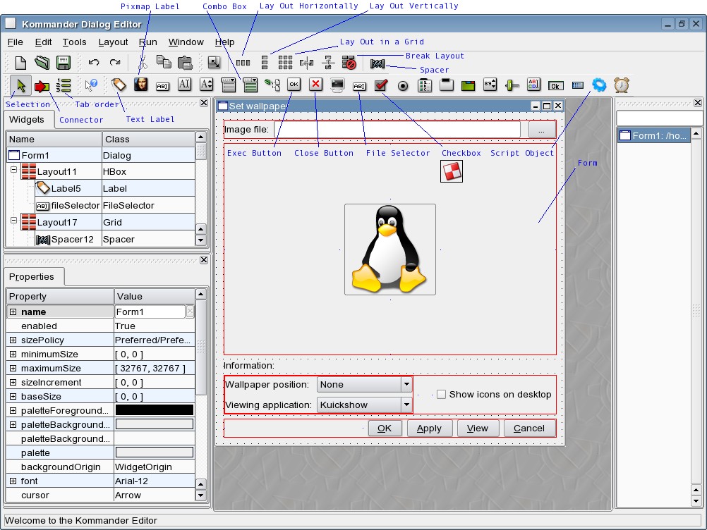The image size is (707, 530).
Task: Open the Wallpaper position combo box
Action: click(364, 385)
